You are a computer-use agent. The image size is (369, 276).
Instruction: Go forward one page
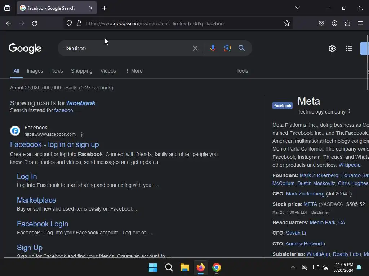click(x=22, y=23)
